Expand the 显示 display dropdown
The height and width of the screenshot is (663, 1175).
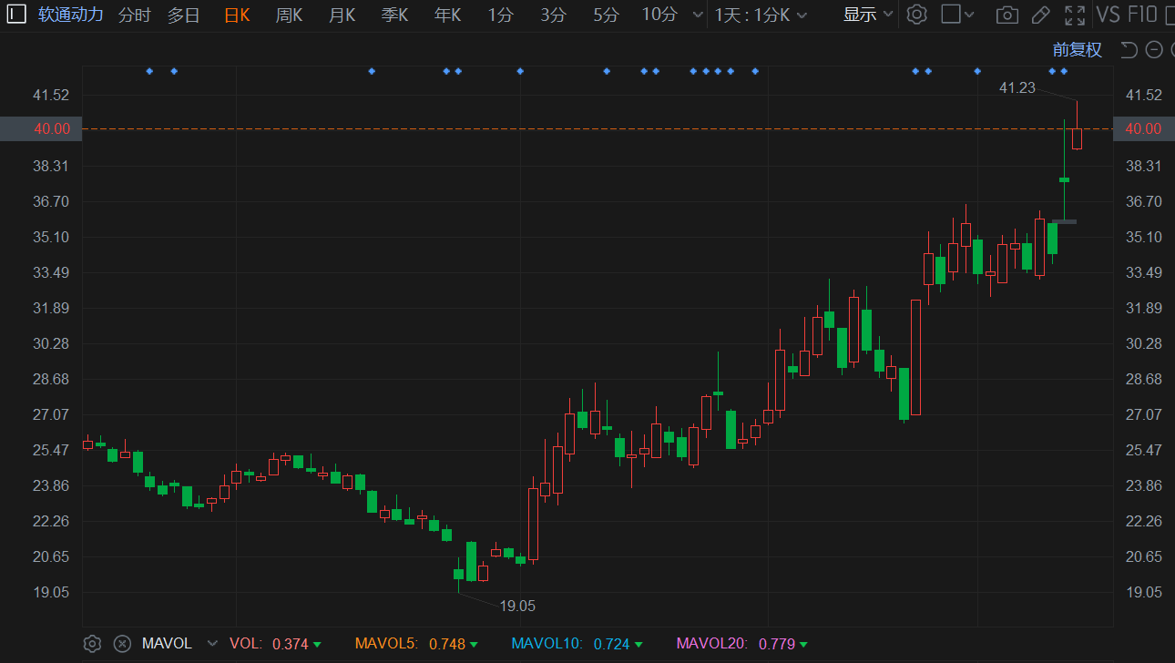click(x=867, y=15)
